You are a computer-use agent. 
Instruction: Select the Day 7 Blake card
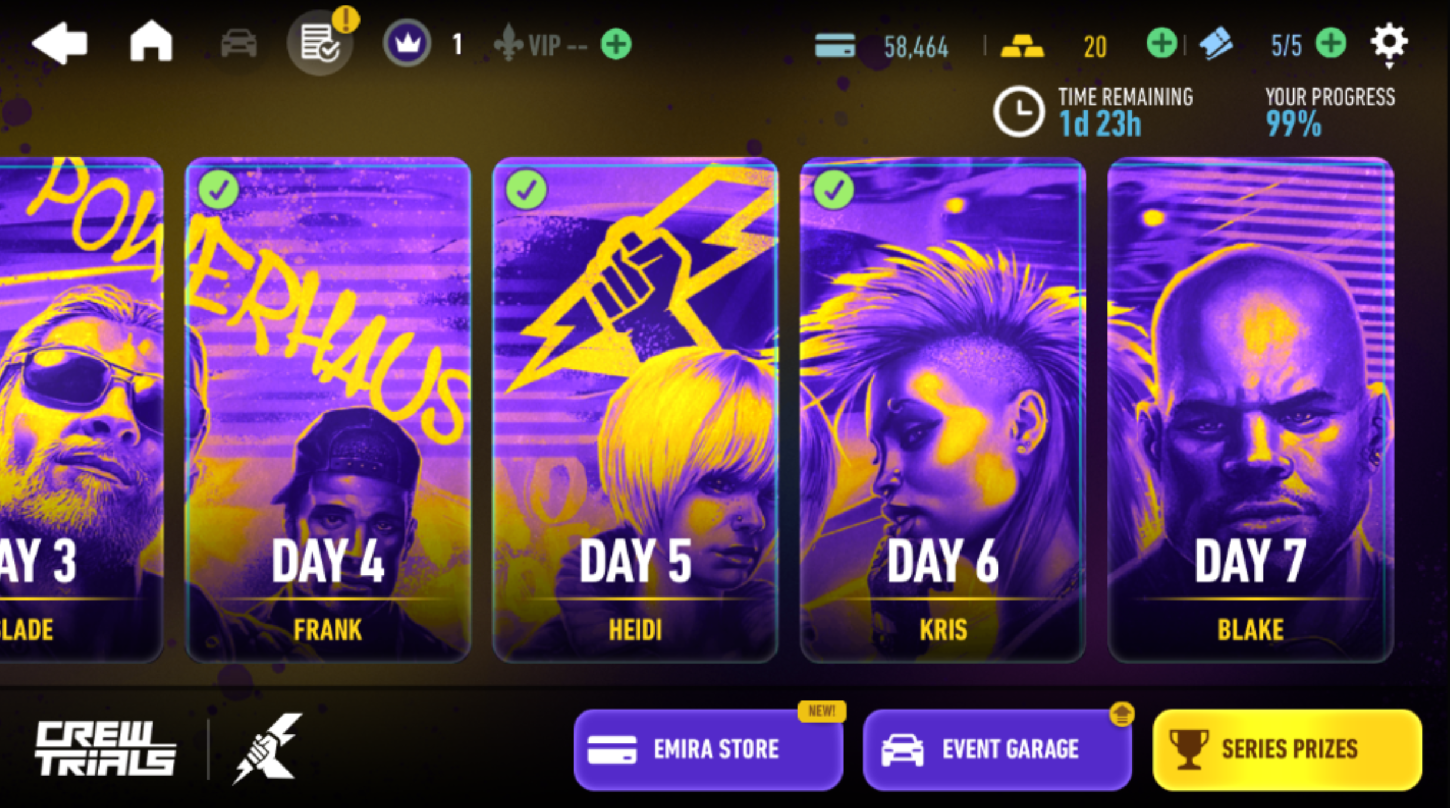(1250, 410)
